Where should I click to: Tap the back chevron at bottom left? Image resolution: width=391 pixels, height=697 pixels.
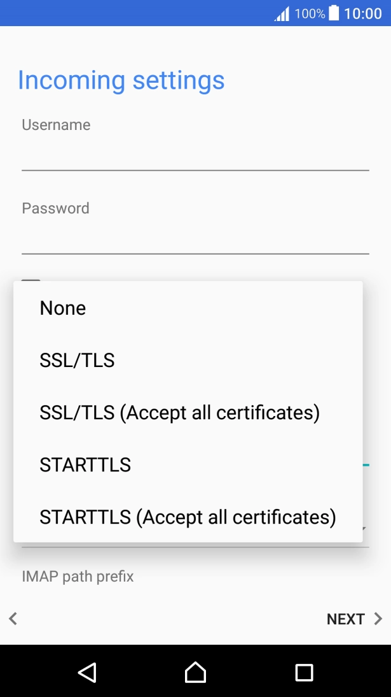click(x=13, y=619)
